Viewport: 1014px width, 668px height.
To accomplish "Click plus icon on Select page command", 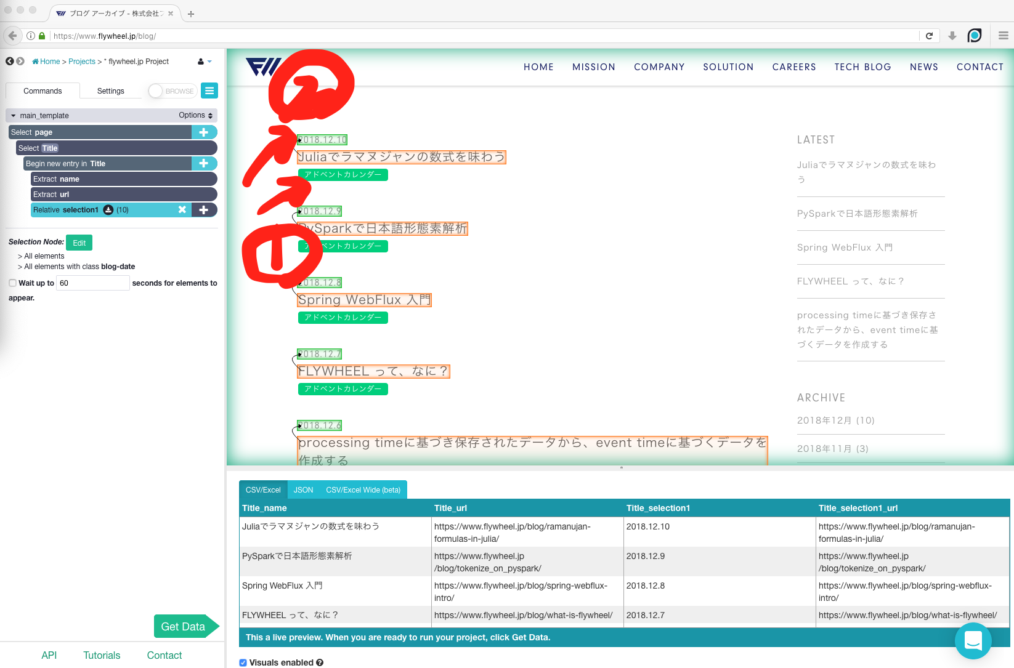I will 204,132.
